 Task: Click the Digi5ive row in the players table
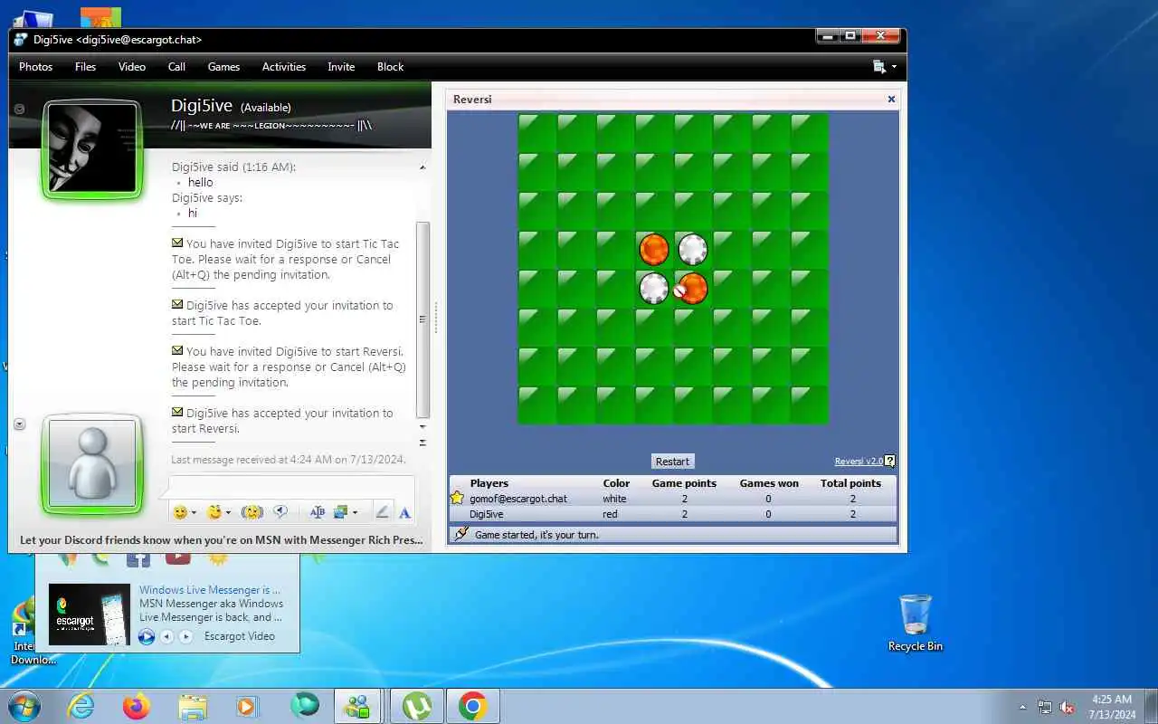[x=673, y=514]
